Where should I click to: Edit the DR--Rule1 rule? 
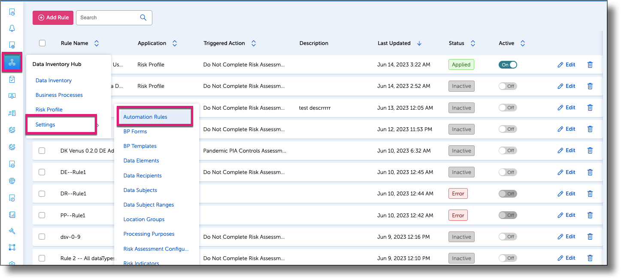(566, 193)
